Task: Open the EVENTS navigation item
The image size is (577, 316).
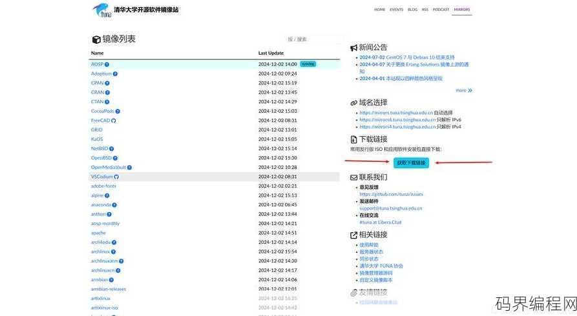Action: [x=396, y=10]
